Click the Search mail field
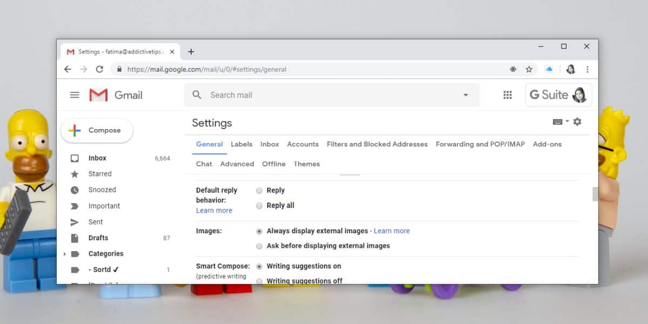Image resolution: width=648 pixels, height=324 pixels. (332, 95)
